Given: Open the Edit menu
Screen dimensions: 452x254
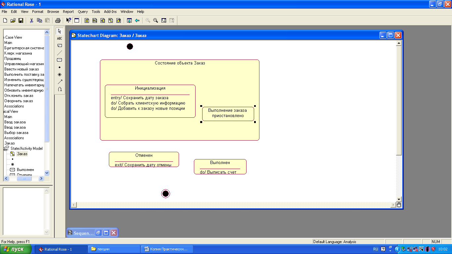Looking at the screenshot, I should 14,12.
